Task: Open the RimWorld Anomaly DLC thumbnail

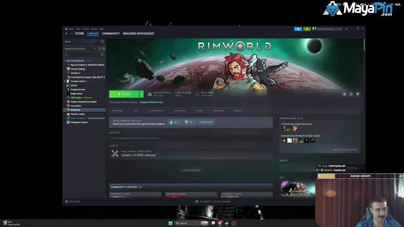Action: click(298, 189)
